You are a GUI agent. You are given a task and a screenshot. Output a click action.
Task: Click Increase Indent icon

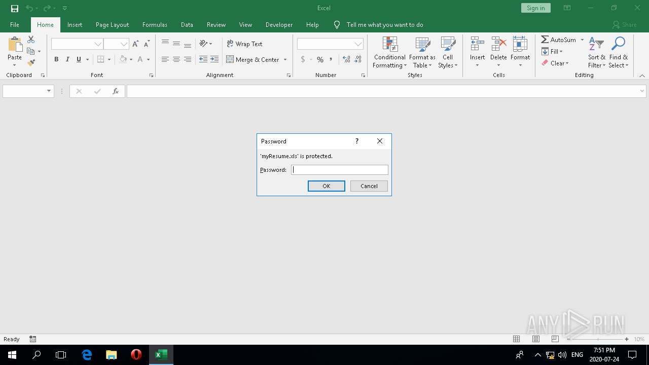point(214,59)
